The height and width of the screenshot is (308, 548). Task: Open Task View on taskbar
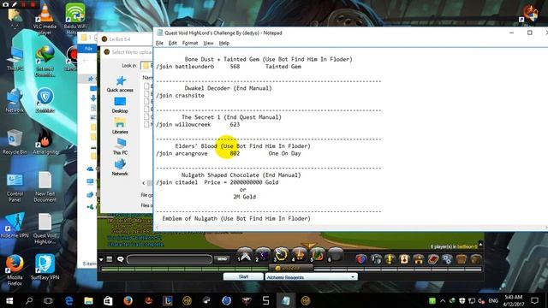[x=48, y=300]
